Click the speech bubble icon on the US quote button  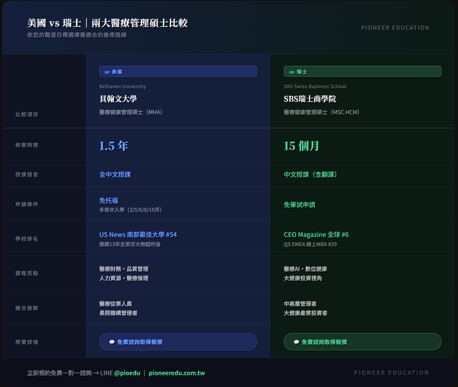click(x=112, y=343)
